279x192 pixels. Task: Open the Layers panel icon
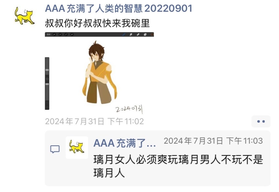pyautogui.click(x=145, y=34)
